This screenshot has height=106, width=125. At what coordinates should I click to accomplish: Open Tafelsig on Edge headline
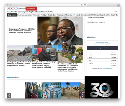coord(19,64)
